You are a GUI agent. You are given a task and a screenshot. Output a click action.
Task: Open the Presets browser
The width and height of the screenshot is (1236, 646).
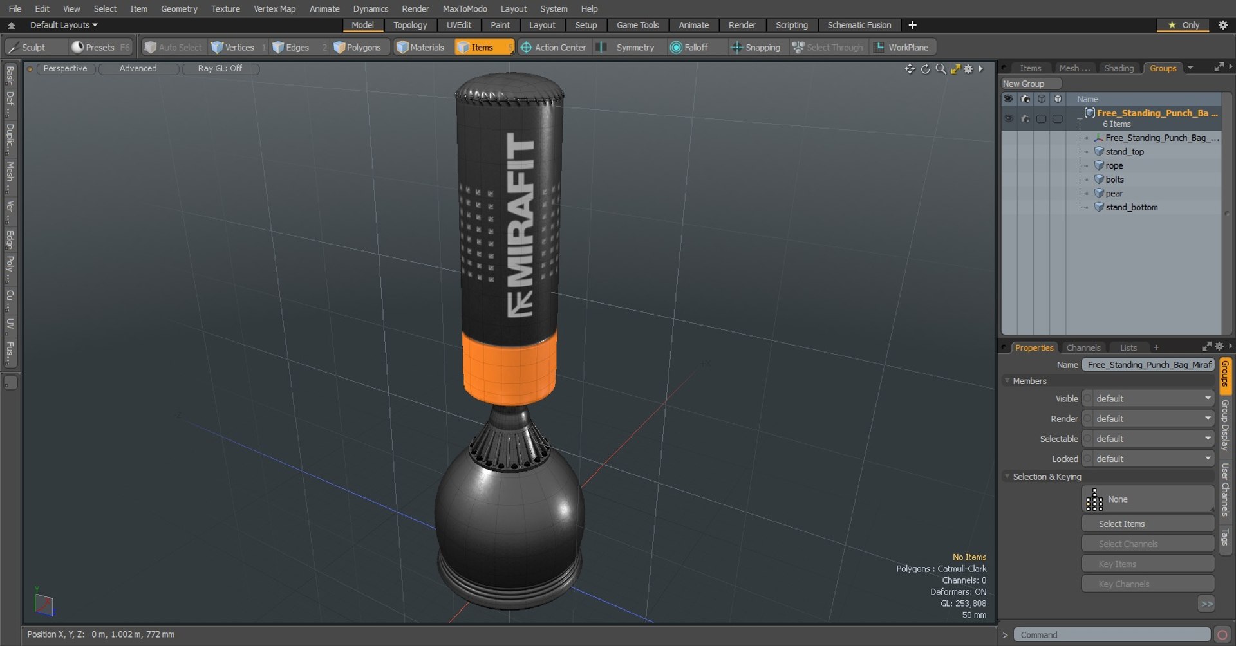pyautogui.click(x=100, y=47)
